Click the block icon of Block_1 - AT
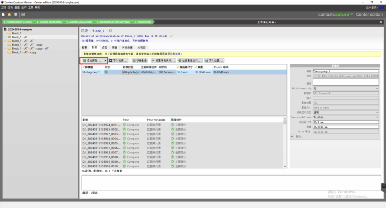Screen dimensions: 386x208 click(x=9, y=37)
